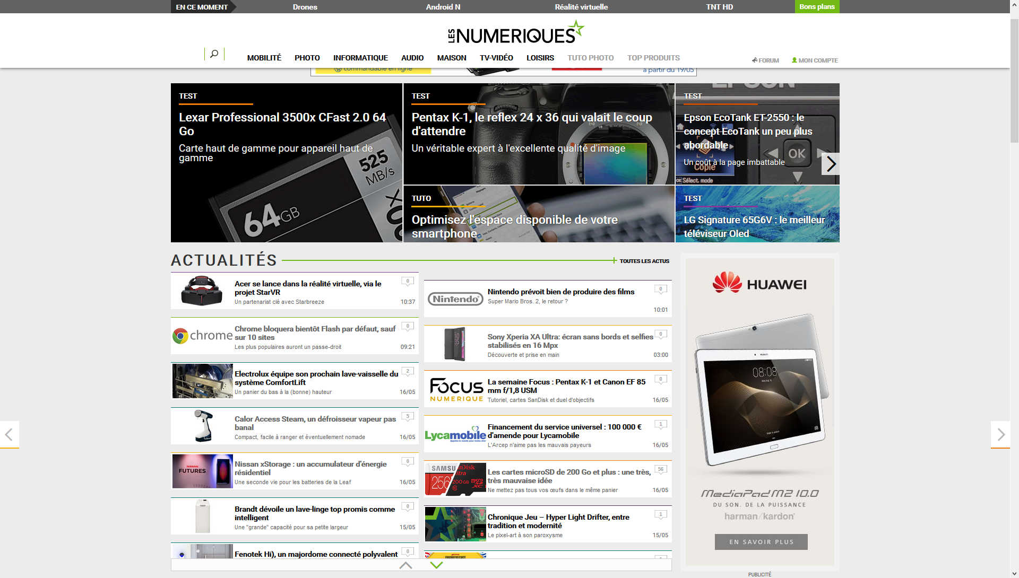This screenshot has width=1019, height=578.
Task: Open the Audio menu
Action: [x=412, y=58]
